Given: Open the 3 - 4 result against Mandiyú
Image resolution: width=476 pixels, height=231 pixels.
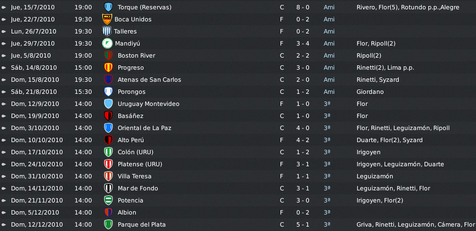Looking at the screenshot, I should point(303,43).
